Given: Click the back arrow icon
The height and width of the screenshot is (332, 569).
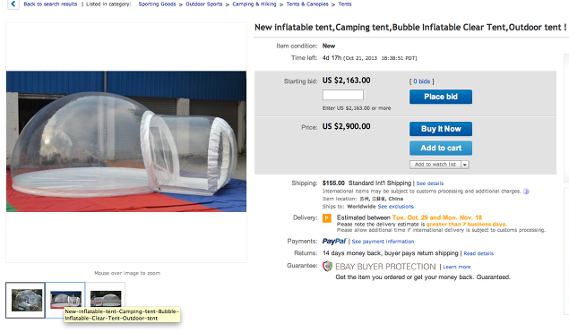Looking at the screenshot, I should click(13, 4).
